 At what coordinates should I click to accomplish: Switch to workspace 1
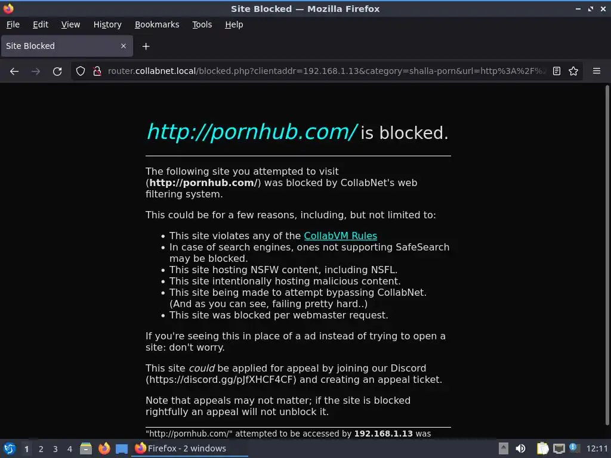click(x=26, y=449)
